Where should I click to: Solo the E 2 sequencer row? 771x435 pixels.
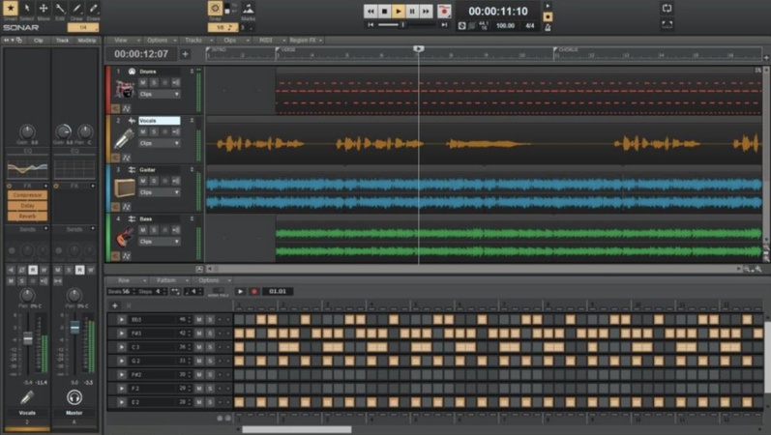210,402
